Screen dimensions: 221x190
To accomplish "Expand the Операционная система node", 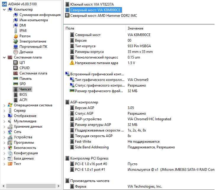I will coord(4,105).
